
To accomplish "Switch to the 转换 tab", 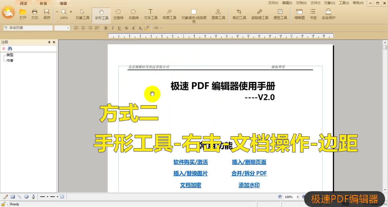I will 43,3.
